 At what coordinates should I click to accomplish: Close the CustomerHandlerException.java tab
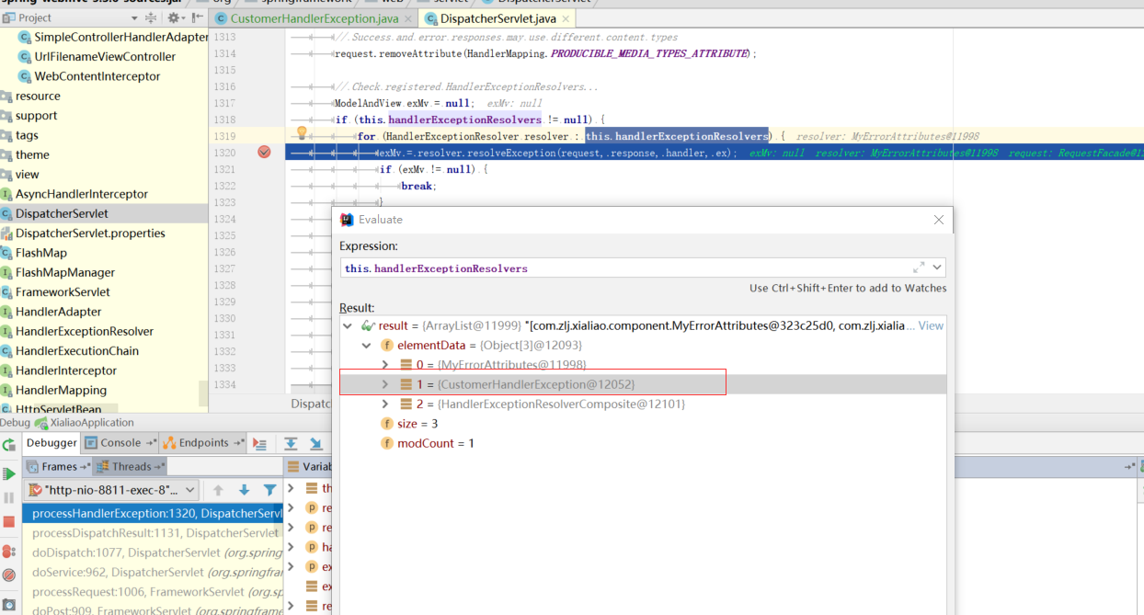(x=408, y=18)
